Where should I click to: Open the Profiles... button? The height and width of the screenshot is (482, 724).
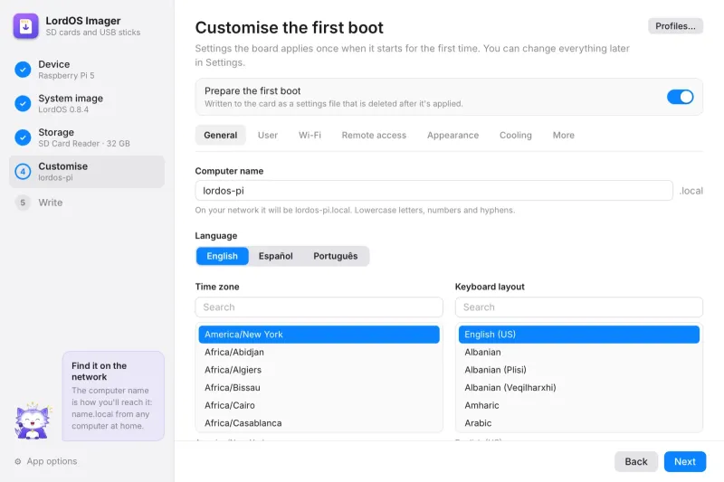pos(675,26)
